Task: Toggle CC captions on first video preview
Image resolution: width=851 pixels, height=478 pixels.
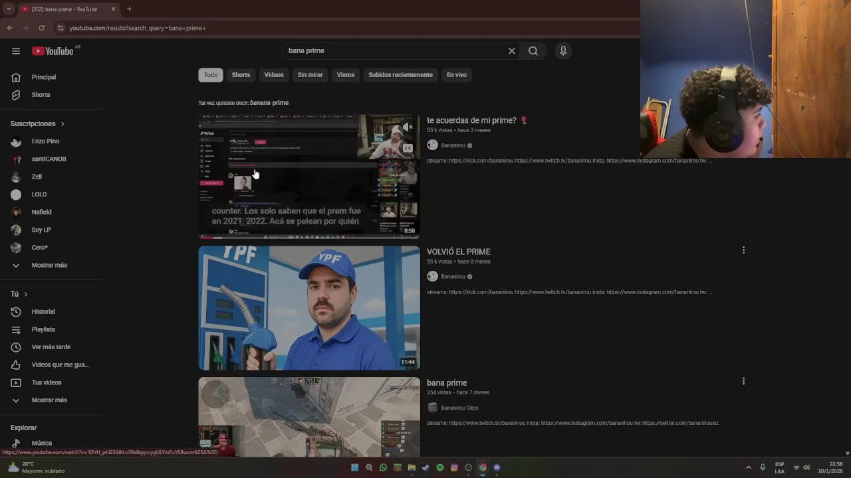Action: coord(408,148)
